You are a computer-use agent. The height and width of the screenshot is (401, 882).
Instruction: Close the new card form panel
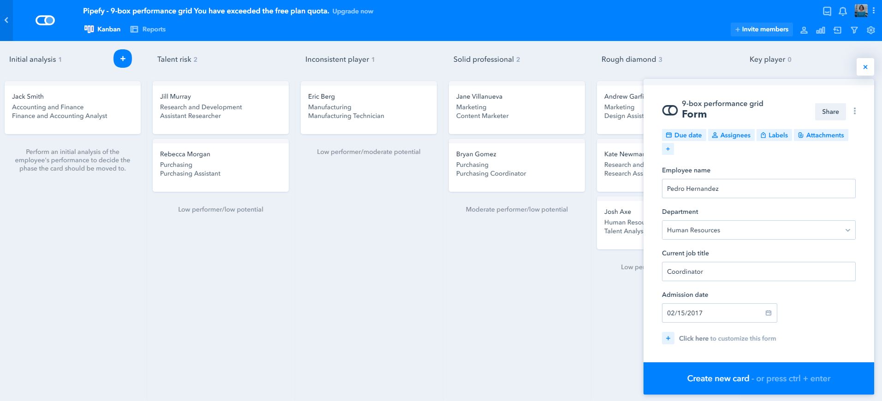865,67
